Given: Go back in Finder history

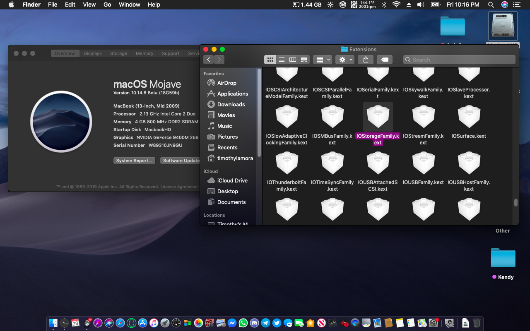Looking at the screenshot, I should [209, 60].
